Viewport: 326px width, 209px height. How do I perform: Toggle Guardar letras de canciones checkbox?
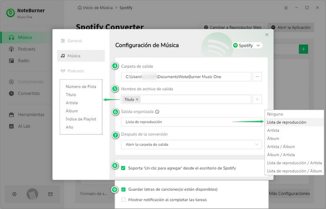pos(123,189)
